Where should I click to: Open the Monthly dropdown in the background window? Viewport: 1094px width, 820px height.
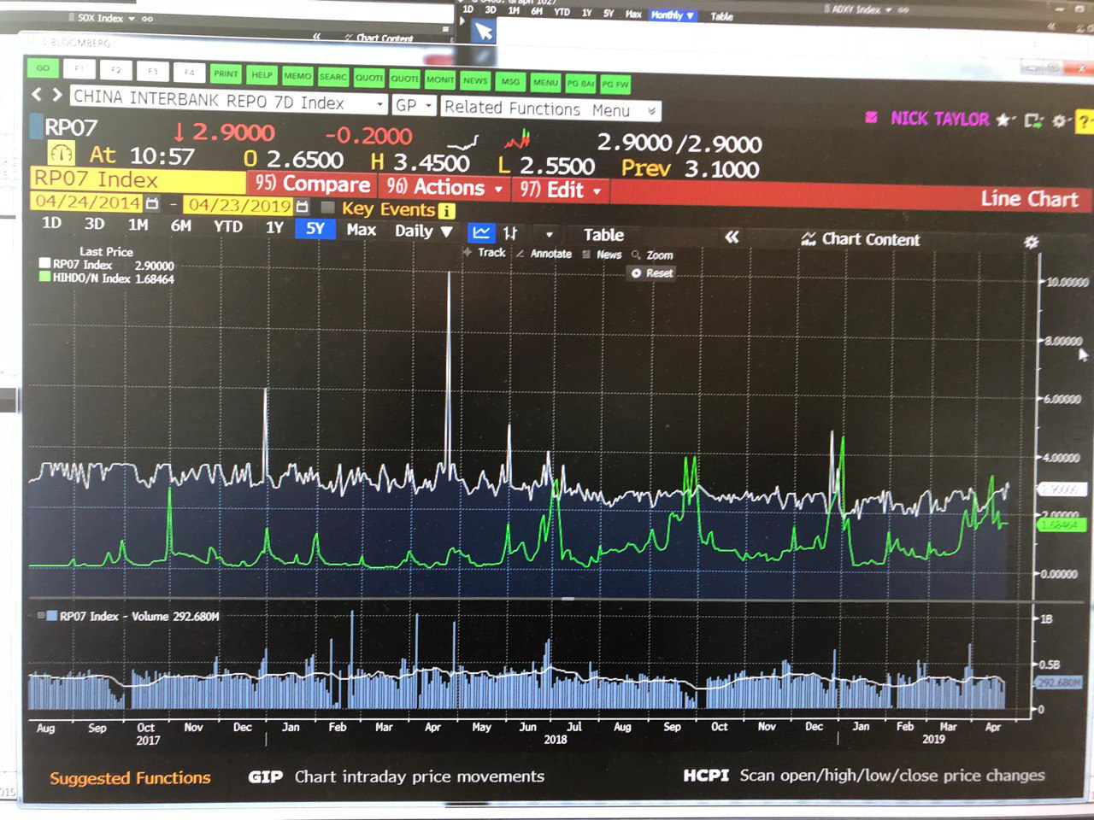tap(673, 15)
